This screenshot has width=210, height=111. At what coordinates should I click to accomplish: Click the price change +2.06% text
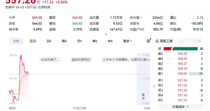point(62,2)
